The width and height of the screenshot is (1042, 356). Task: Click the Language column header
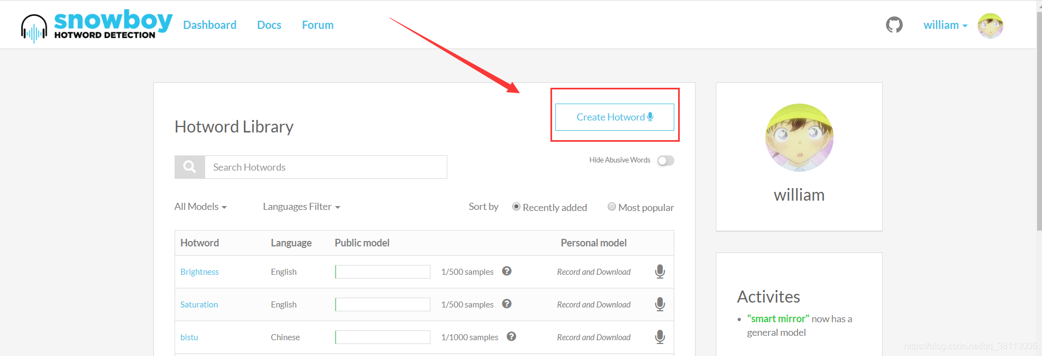(291, 243)
